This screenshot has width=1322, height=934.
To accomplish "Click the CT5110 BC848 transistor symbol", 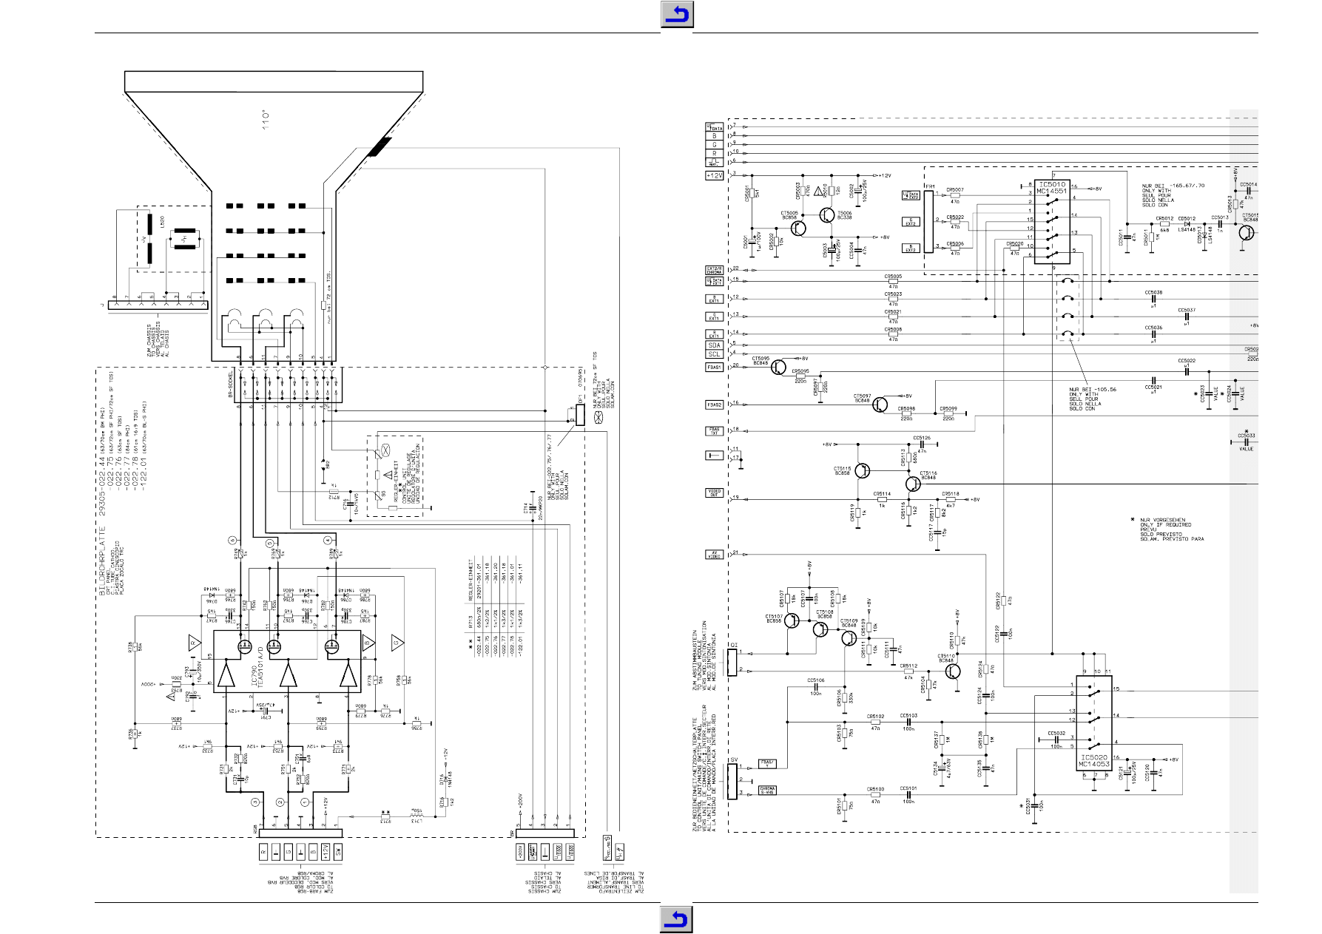I will [953, 671].
